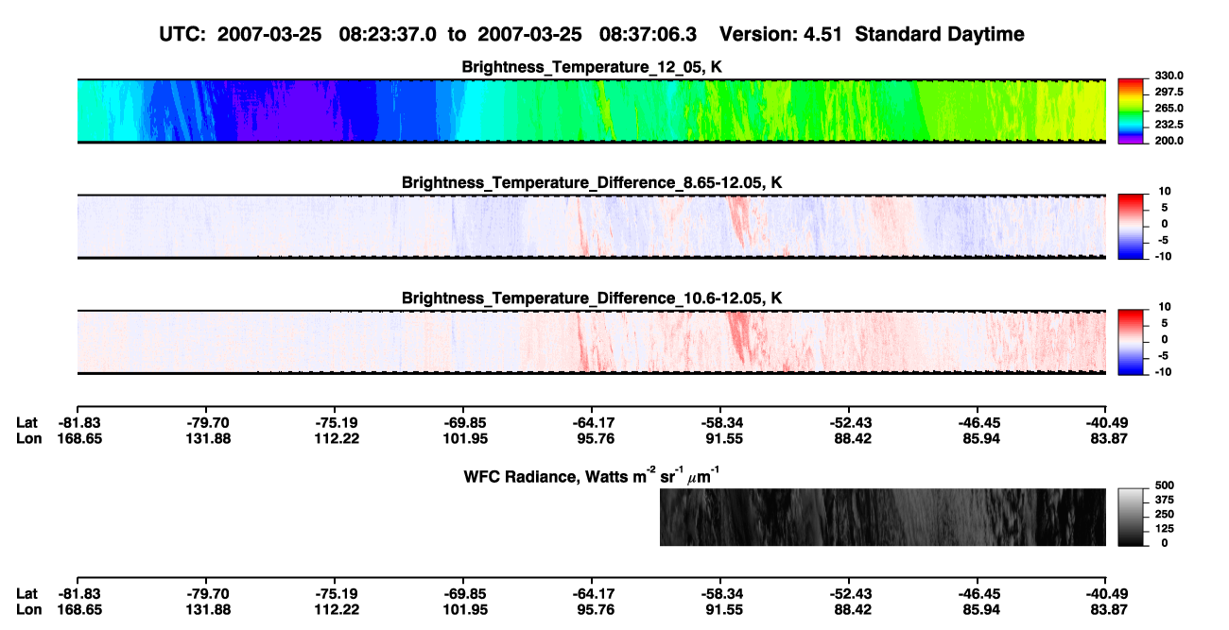
Task: Click the 250 label on WFC color bar
Action: pyautogui.click(x=1163, y=514)
